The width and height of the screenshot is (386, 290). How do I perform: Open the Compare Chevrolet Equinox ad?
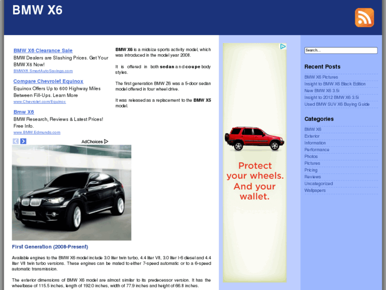[48, 81]
